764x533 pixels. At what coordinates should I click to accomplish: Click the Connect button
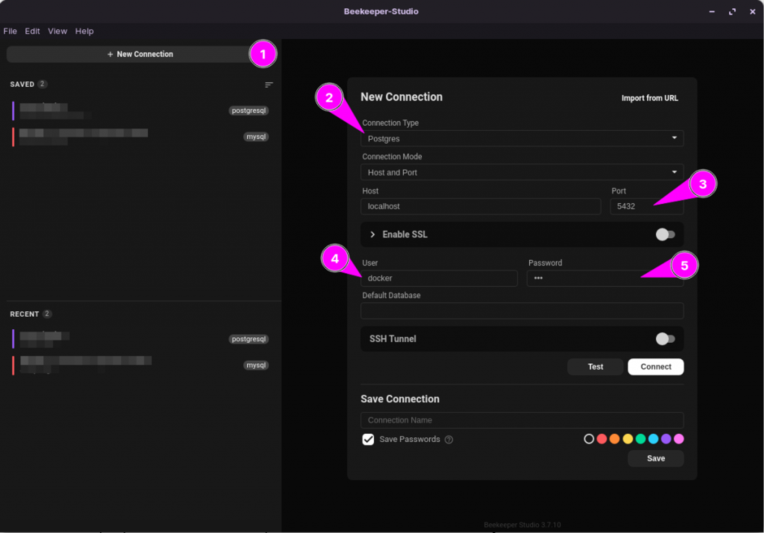point(656,367)
